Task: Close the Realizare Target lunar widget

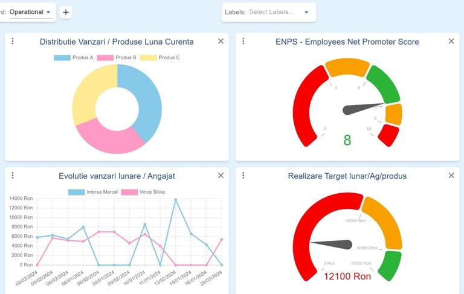Action: point(451,176)
